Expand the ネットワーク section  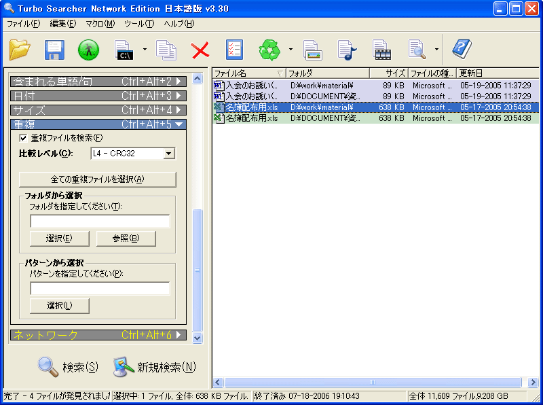point(98,335)
